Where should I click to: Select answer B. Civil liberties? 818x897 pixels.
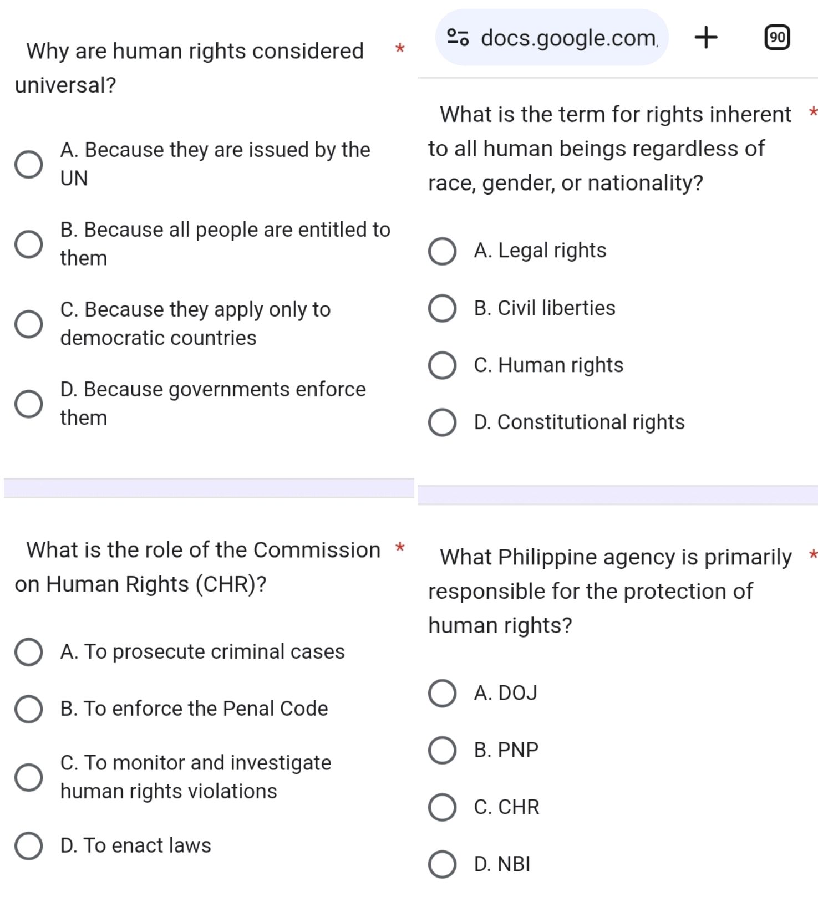click(442, 309)
